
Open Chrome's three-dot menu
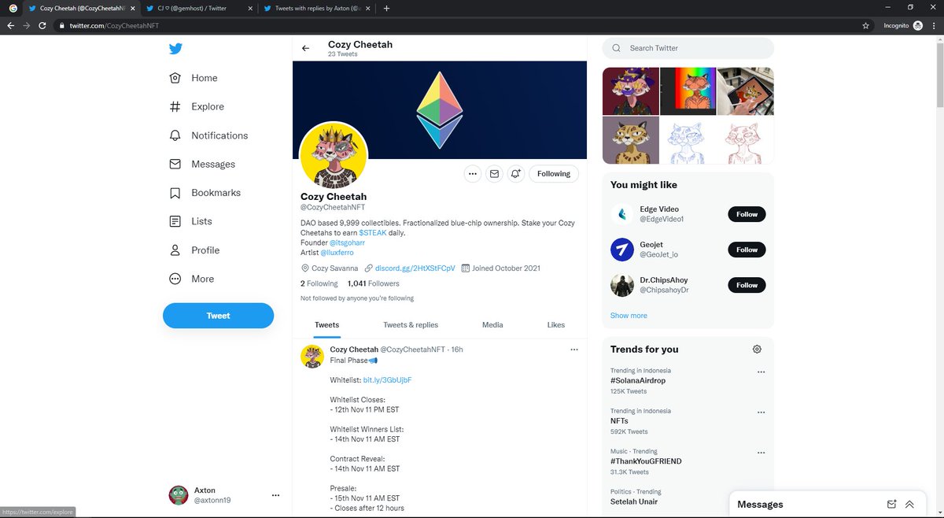(x=932, y=25)
